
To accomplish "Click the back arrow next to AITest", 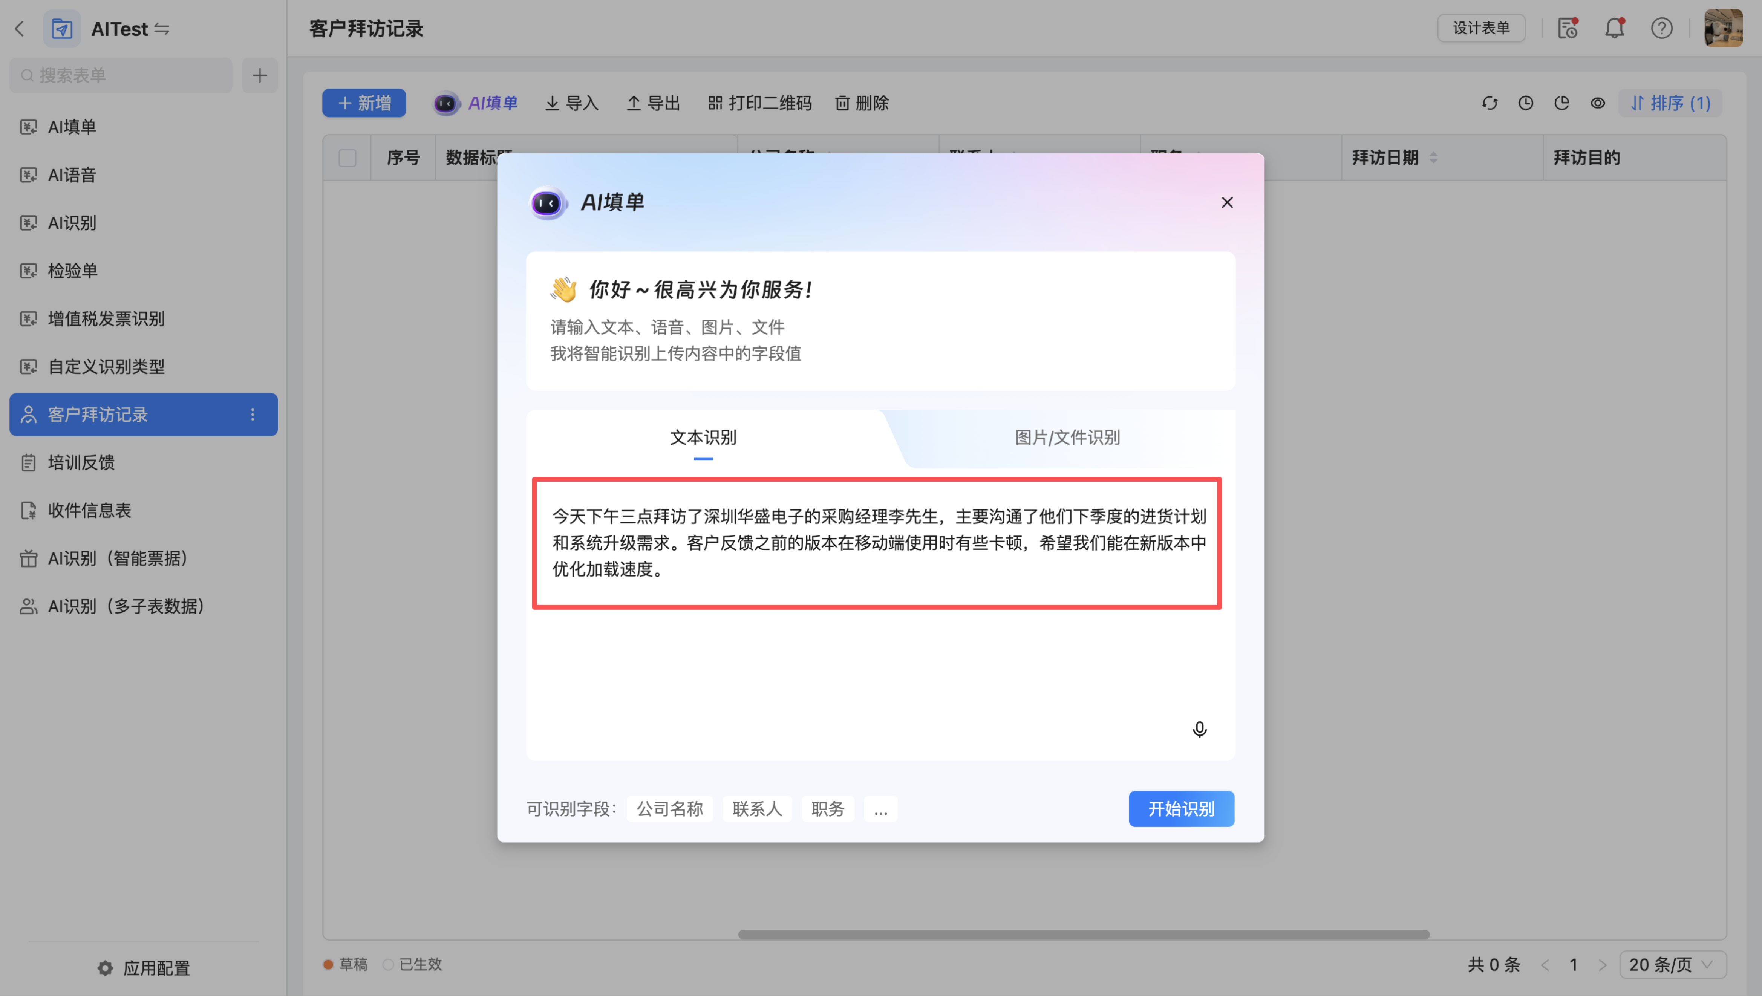I will [20, 29].
